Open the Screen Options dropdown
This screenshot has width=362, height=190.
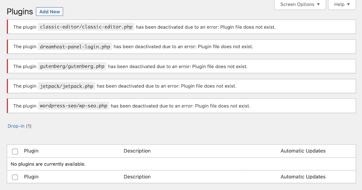300,5
